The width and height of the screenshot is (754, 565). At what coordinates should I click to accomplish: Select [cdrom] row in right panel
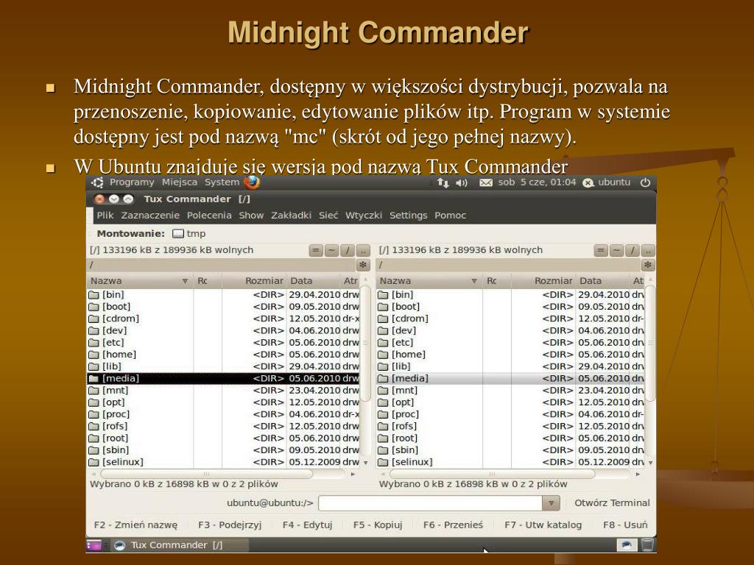coord(510,319)
